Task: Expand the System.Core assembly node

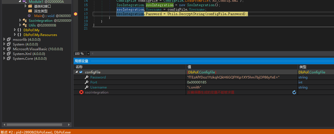Action: coord(4,59)
